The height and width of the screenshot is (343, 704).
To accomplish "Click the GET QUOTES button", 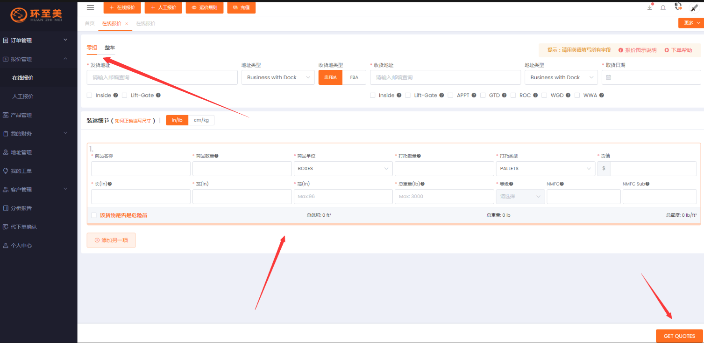I will point(679,336).
